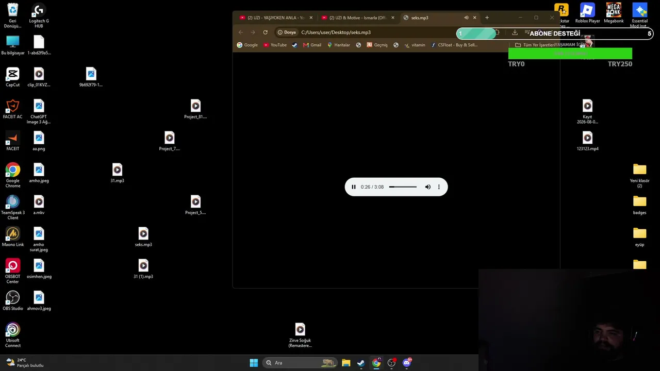Open Discord from the taskbar
Viewport: 660px width, 371px height.
pos(407,363)
